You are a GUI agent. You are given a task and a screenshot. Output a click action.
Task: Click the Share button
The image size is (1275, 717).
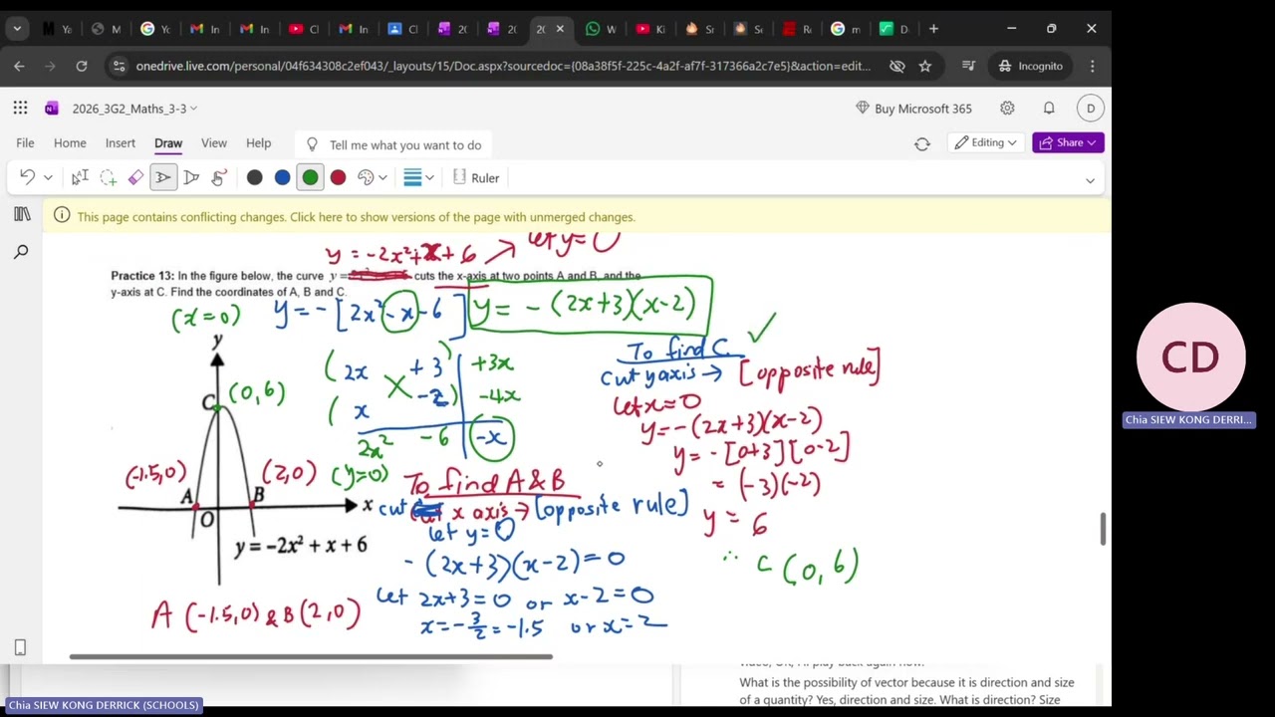coord(1068,142)
